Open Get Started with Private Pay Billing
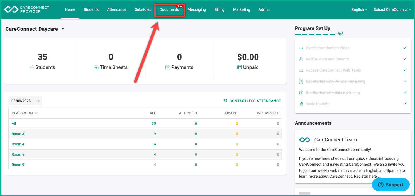 point(335,81)
